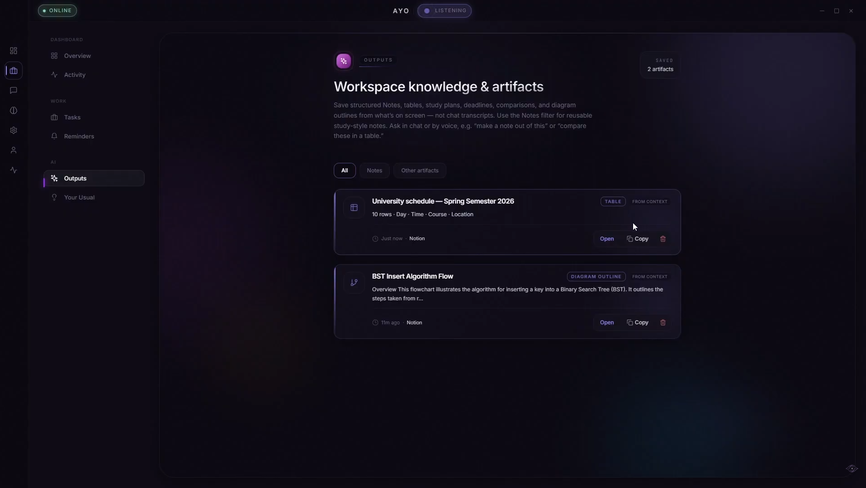The width and height of the screenshot is (866, 488).
Task: Open Reminders in the sidebar
Action: (94, 136)
